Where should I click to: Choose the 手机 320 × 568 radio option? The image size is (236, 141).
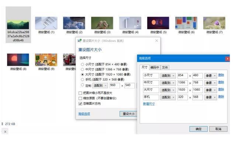(x=82, y=79)
